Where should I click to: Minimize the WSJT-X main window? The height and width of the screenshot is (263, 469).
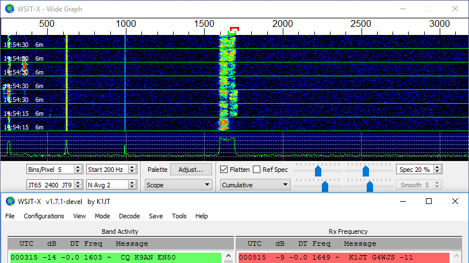coord(403,201)
